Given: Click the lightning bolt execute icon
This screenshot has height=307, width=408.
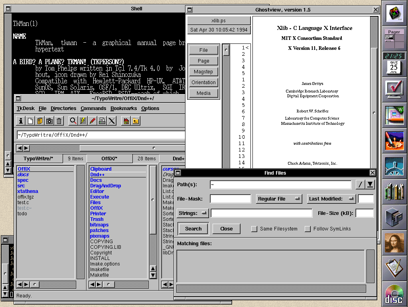Looking at the screenshot, I should tap(83, 121).
